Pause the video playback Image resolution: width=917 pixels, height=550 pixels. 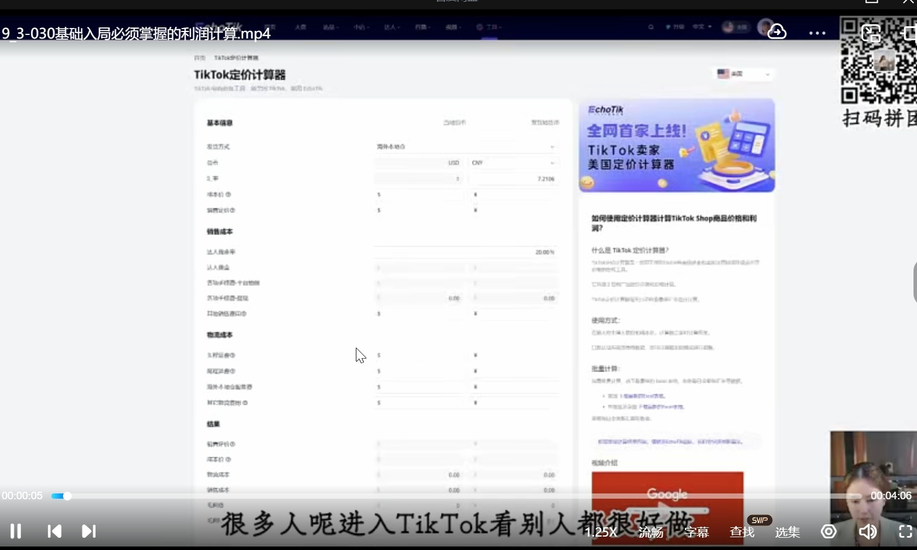tap(16, 531)
